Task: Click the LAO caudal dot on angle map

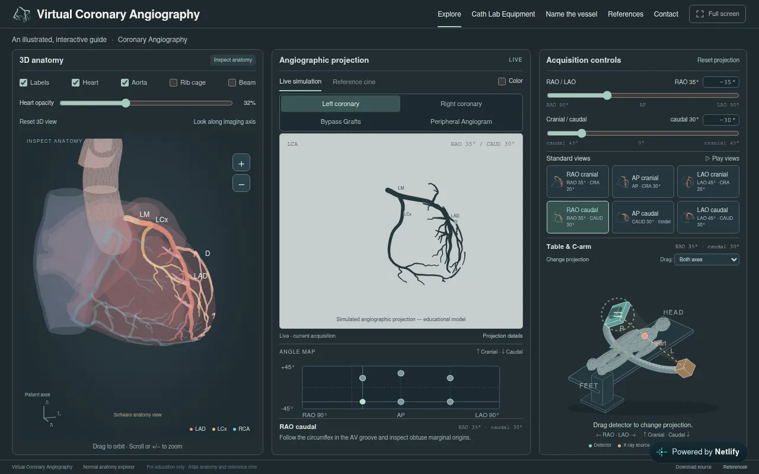Action: tap(450, 402)
